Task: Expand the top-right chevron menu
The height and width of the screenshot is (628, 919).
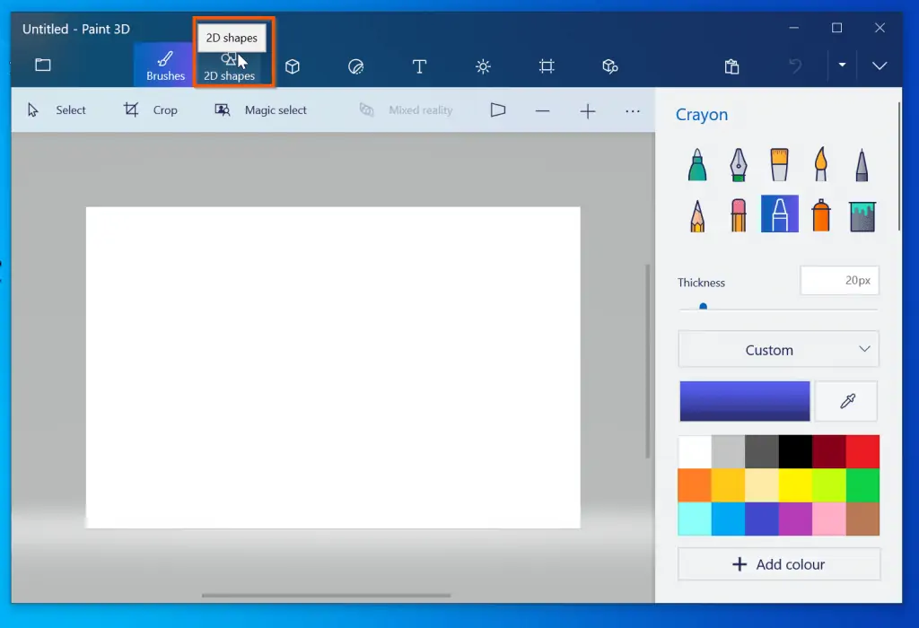Action: [880, 65]
